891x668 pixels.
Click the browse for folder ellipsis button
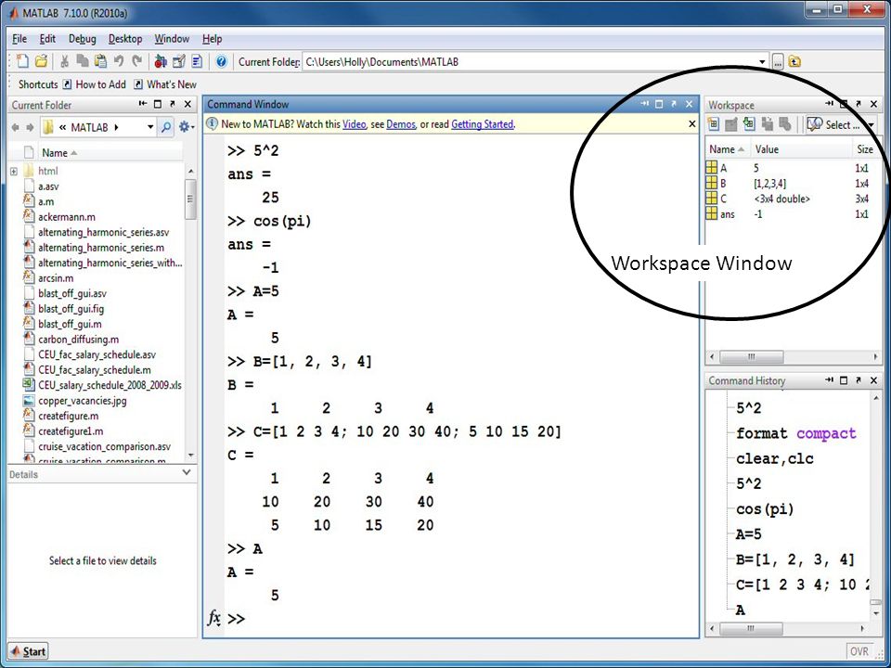[x=778, y=62]
